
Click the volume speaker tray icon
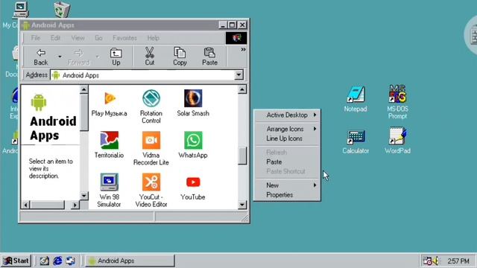click(x=435, y=261)
